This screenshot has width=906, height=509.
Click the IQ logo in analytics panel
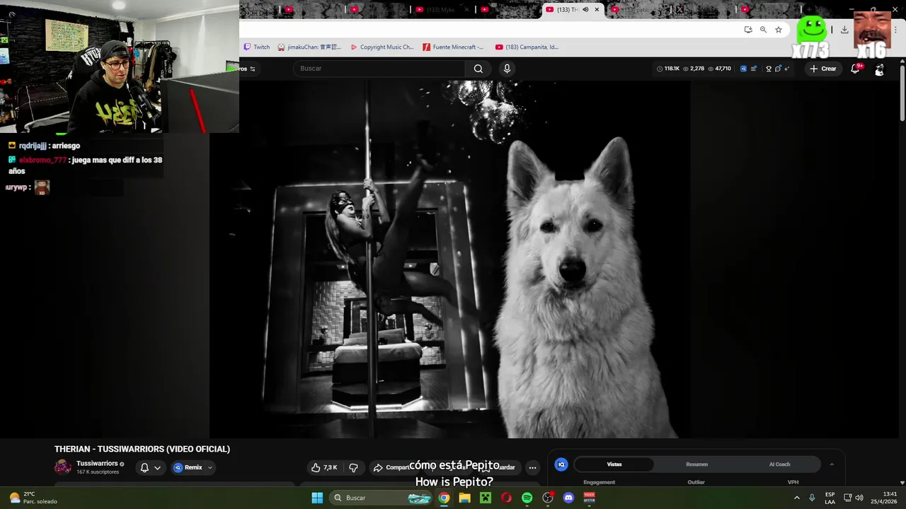[x=561, y=464]
